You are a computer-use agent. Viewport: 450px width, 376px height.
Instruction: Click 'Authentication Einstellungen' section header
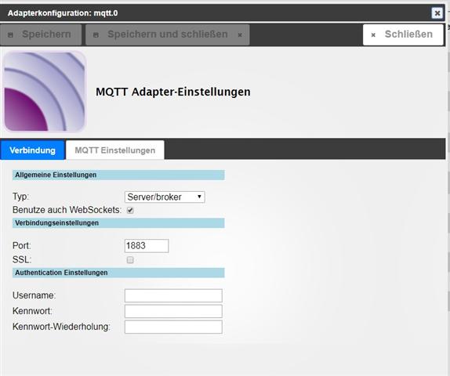click(118, 273)
